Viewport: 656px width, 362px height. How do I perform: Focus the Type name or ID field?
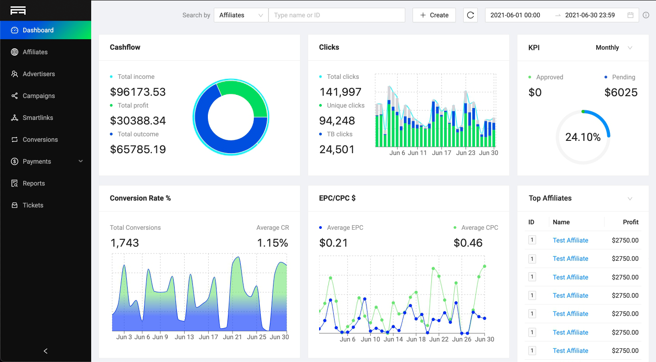click(x=337, y=15)
